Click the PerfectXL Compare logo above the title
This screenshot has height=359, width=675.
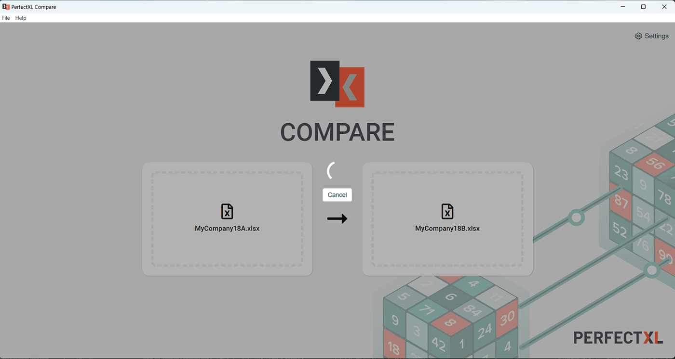(337, 84)
